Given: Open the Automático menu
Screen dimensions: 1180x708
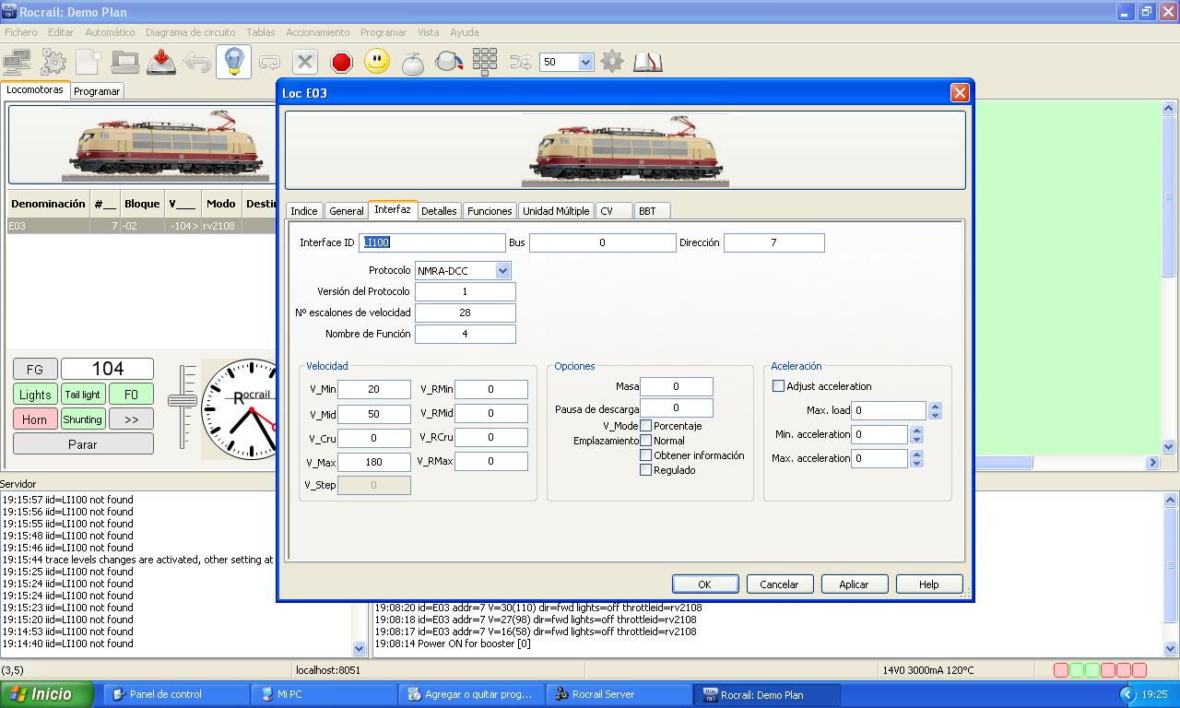Looking at the screenshot, I should [110, 32].
